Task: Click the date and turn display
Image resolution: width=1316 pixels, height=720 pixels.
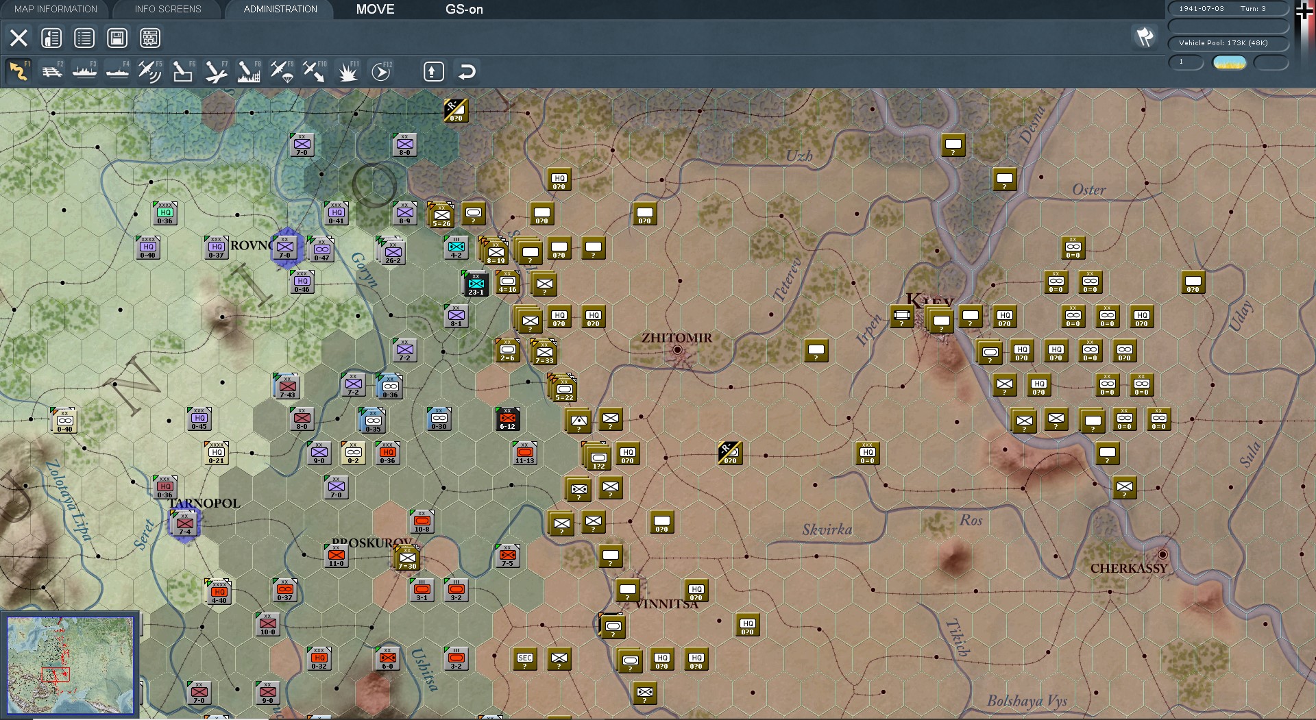Action: click(1228, 8)
